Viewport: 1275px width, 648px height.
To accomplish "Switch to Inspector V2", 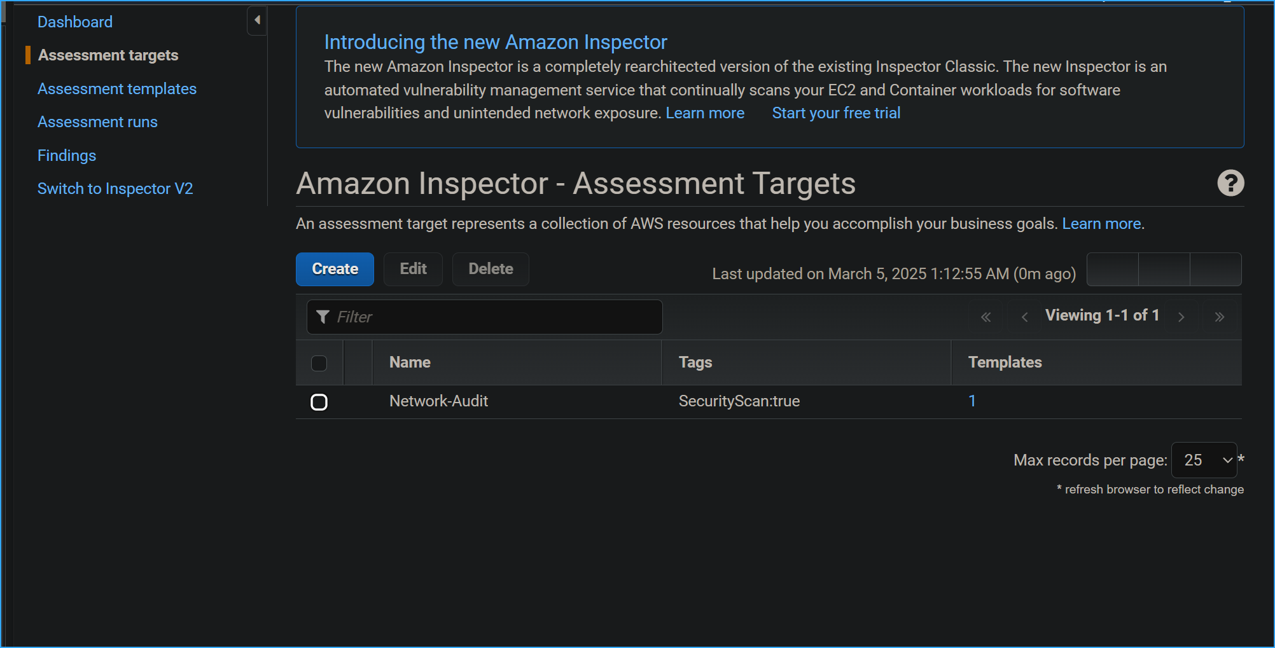I will point(115,188).
